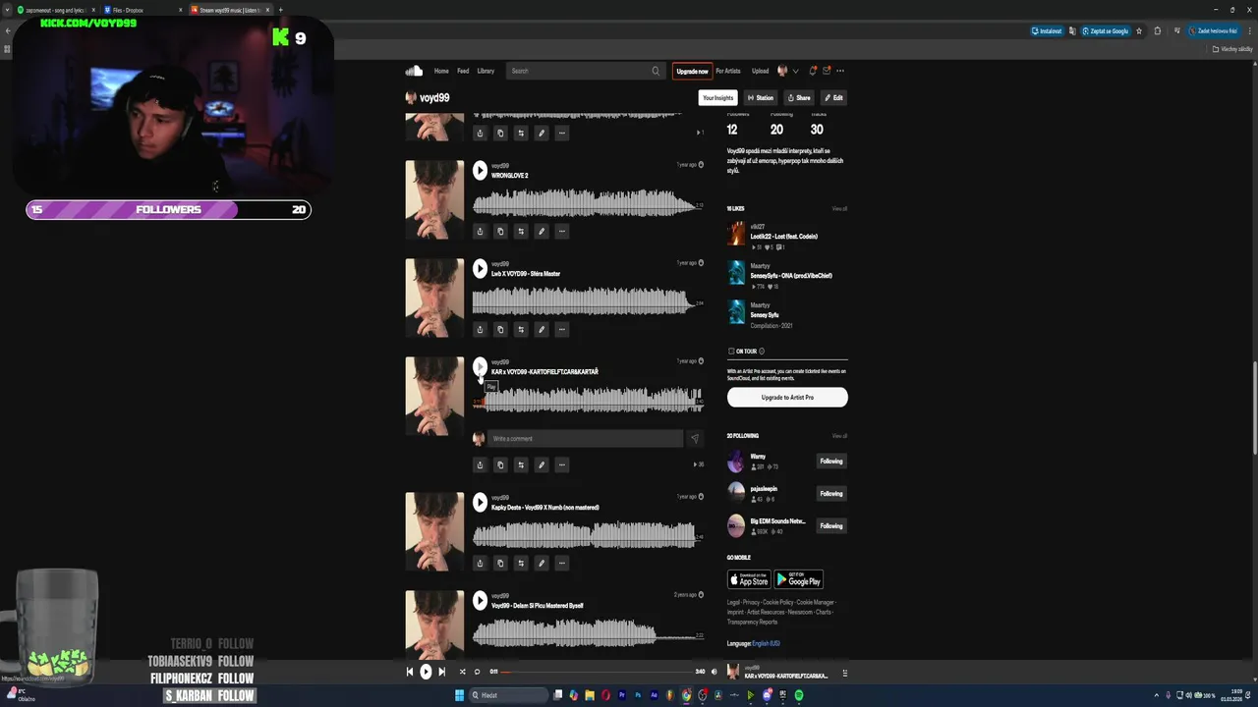Repost the WRONGLOVE 2 track

521,231
